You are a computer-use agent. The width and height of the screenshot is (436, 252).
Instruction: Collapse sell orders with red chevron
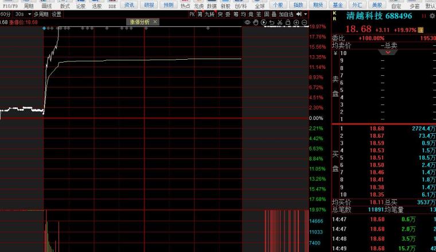(x=388, y=52)
